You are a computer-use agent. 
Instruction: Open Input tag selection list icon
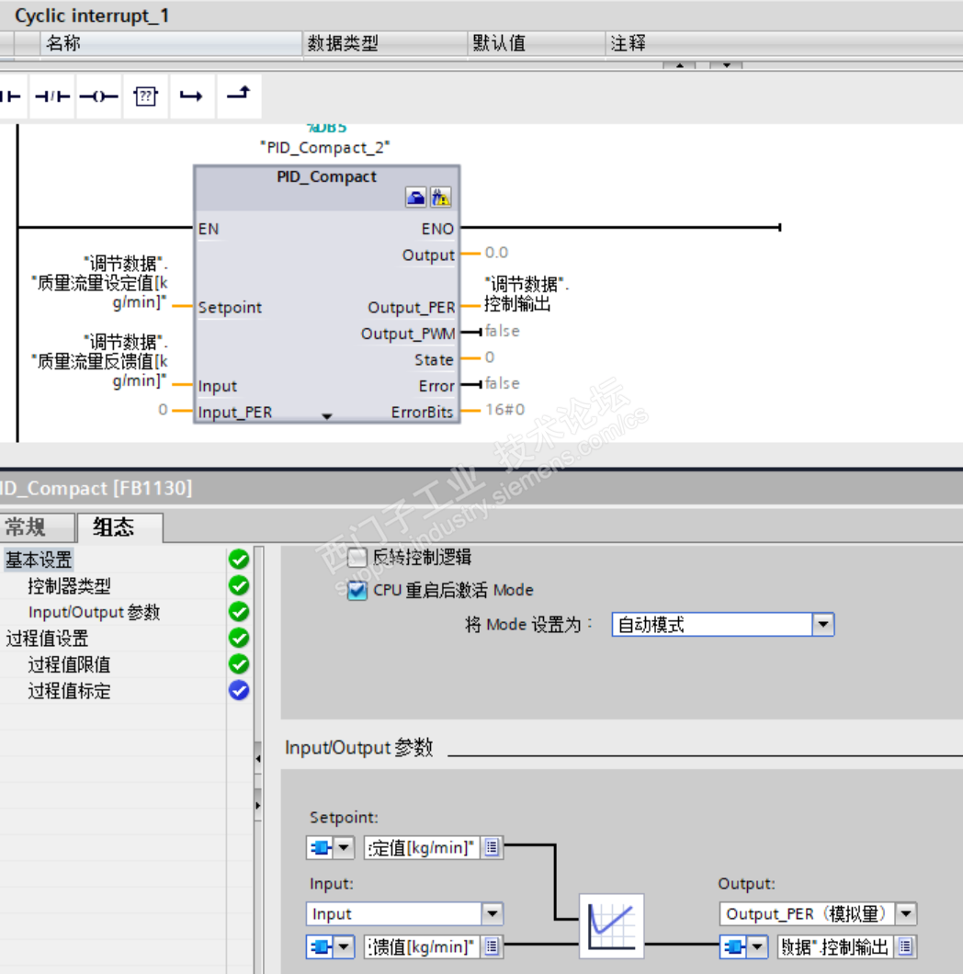pyautogui.click(x=492, y=946)
